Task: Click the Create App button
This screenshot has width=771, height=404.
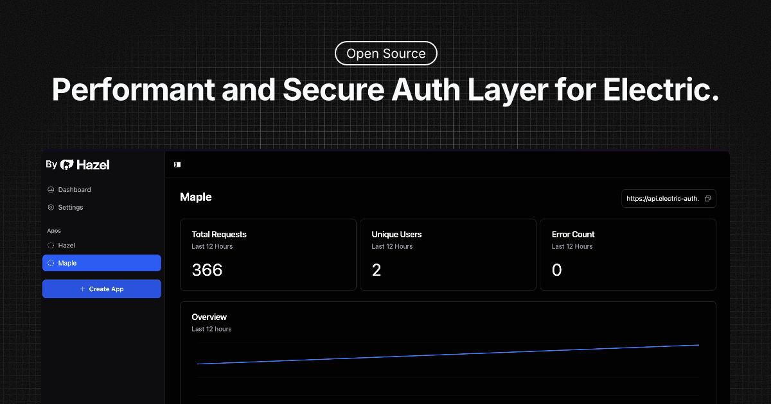Action: click(102, 289)
